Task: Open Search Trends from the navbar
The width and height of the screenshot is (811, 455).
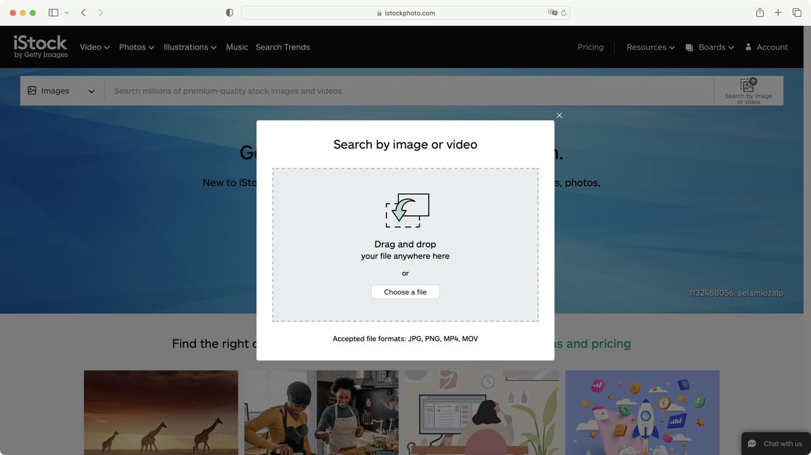Action: [282, 47]
